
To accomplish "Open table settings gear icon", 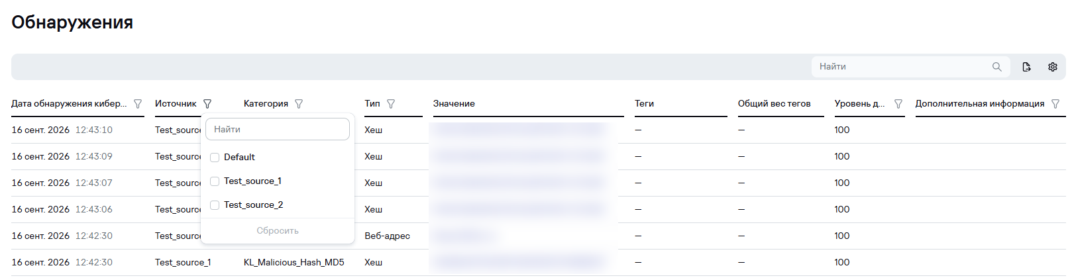I will point(1053,67).
